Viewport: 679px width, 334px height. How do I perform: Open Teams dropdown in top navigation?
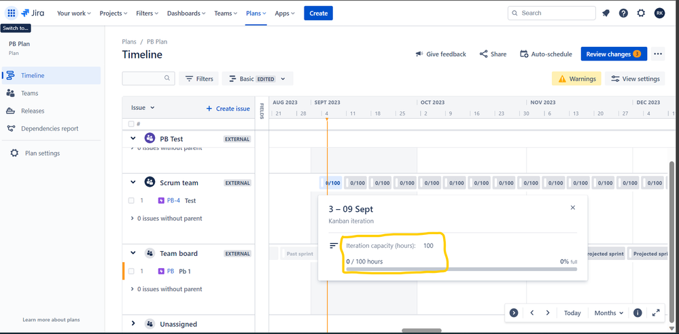tap(226, 13)
